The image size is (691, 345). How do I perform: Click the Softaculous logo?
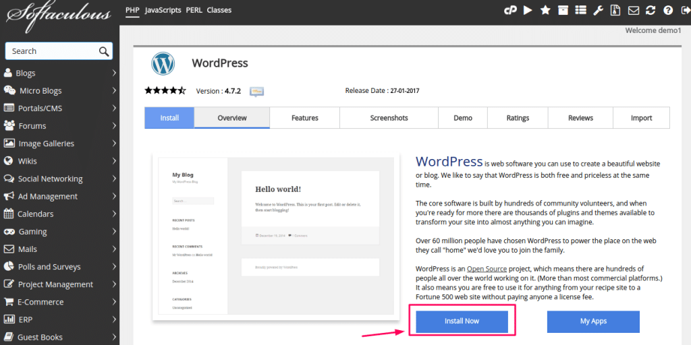coord(58,17)
